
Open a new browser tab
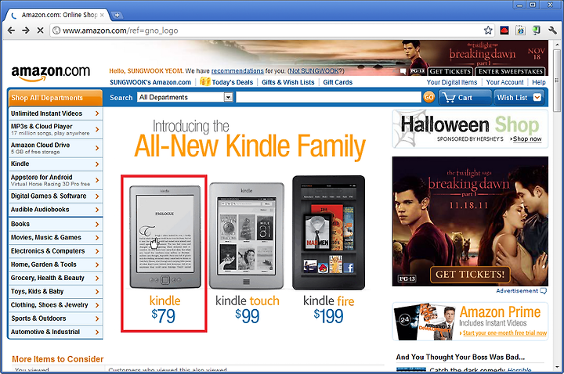(117, 15)
